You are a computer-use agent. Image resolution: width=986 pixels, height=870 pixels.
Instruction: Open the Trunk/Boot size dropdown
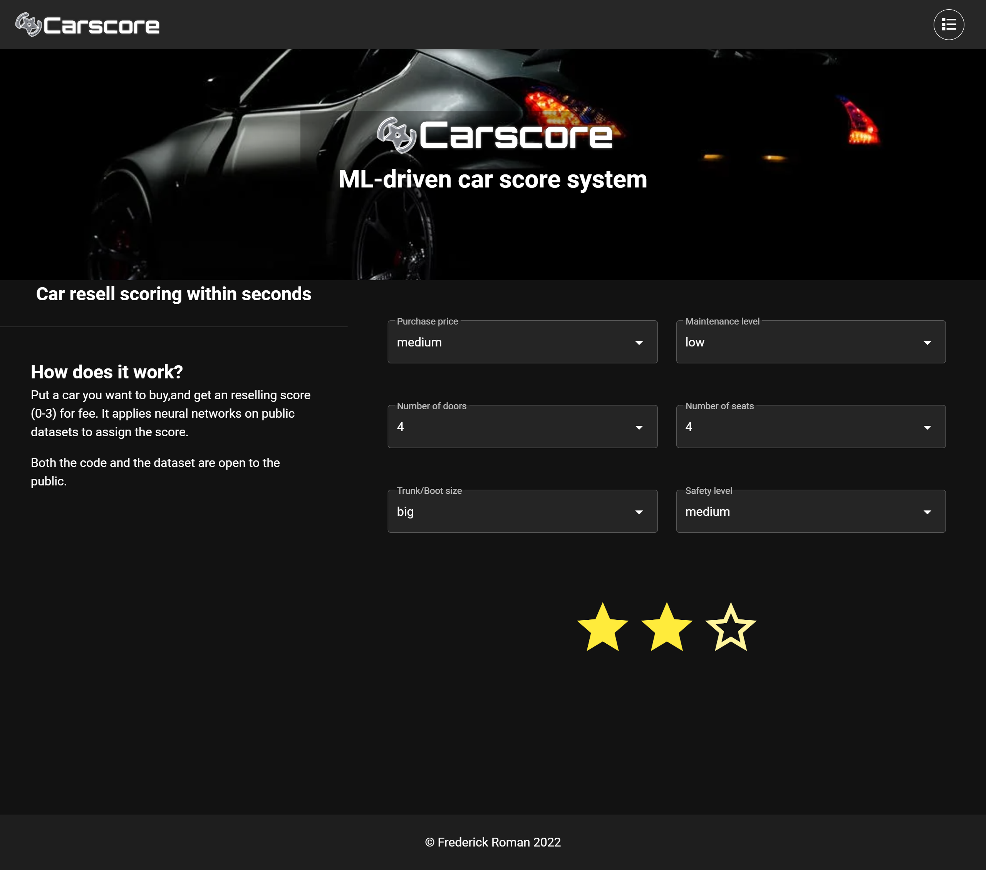(522, 511)
